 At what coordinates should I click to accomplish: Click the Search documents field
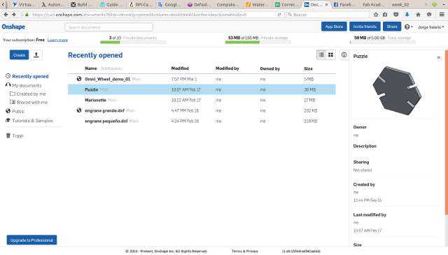[109, 27]
